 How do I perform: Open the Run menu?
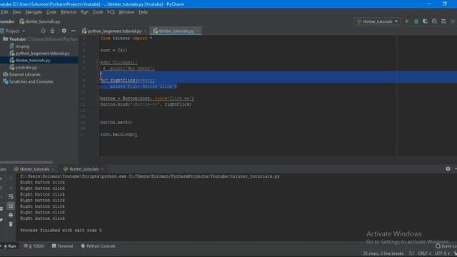pos(84,12)
